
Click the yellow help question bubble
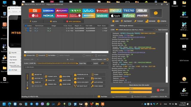(156, 13)
